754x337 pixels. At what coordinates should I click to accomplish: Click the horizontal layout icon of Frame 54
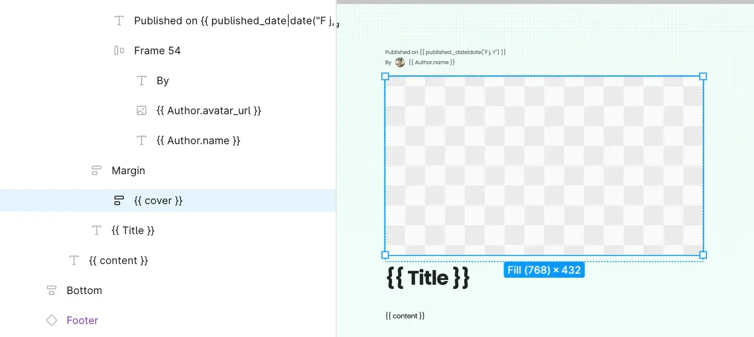click(119, 50)
